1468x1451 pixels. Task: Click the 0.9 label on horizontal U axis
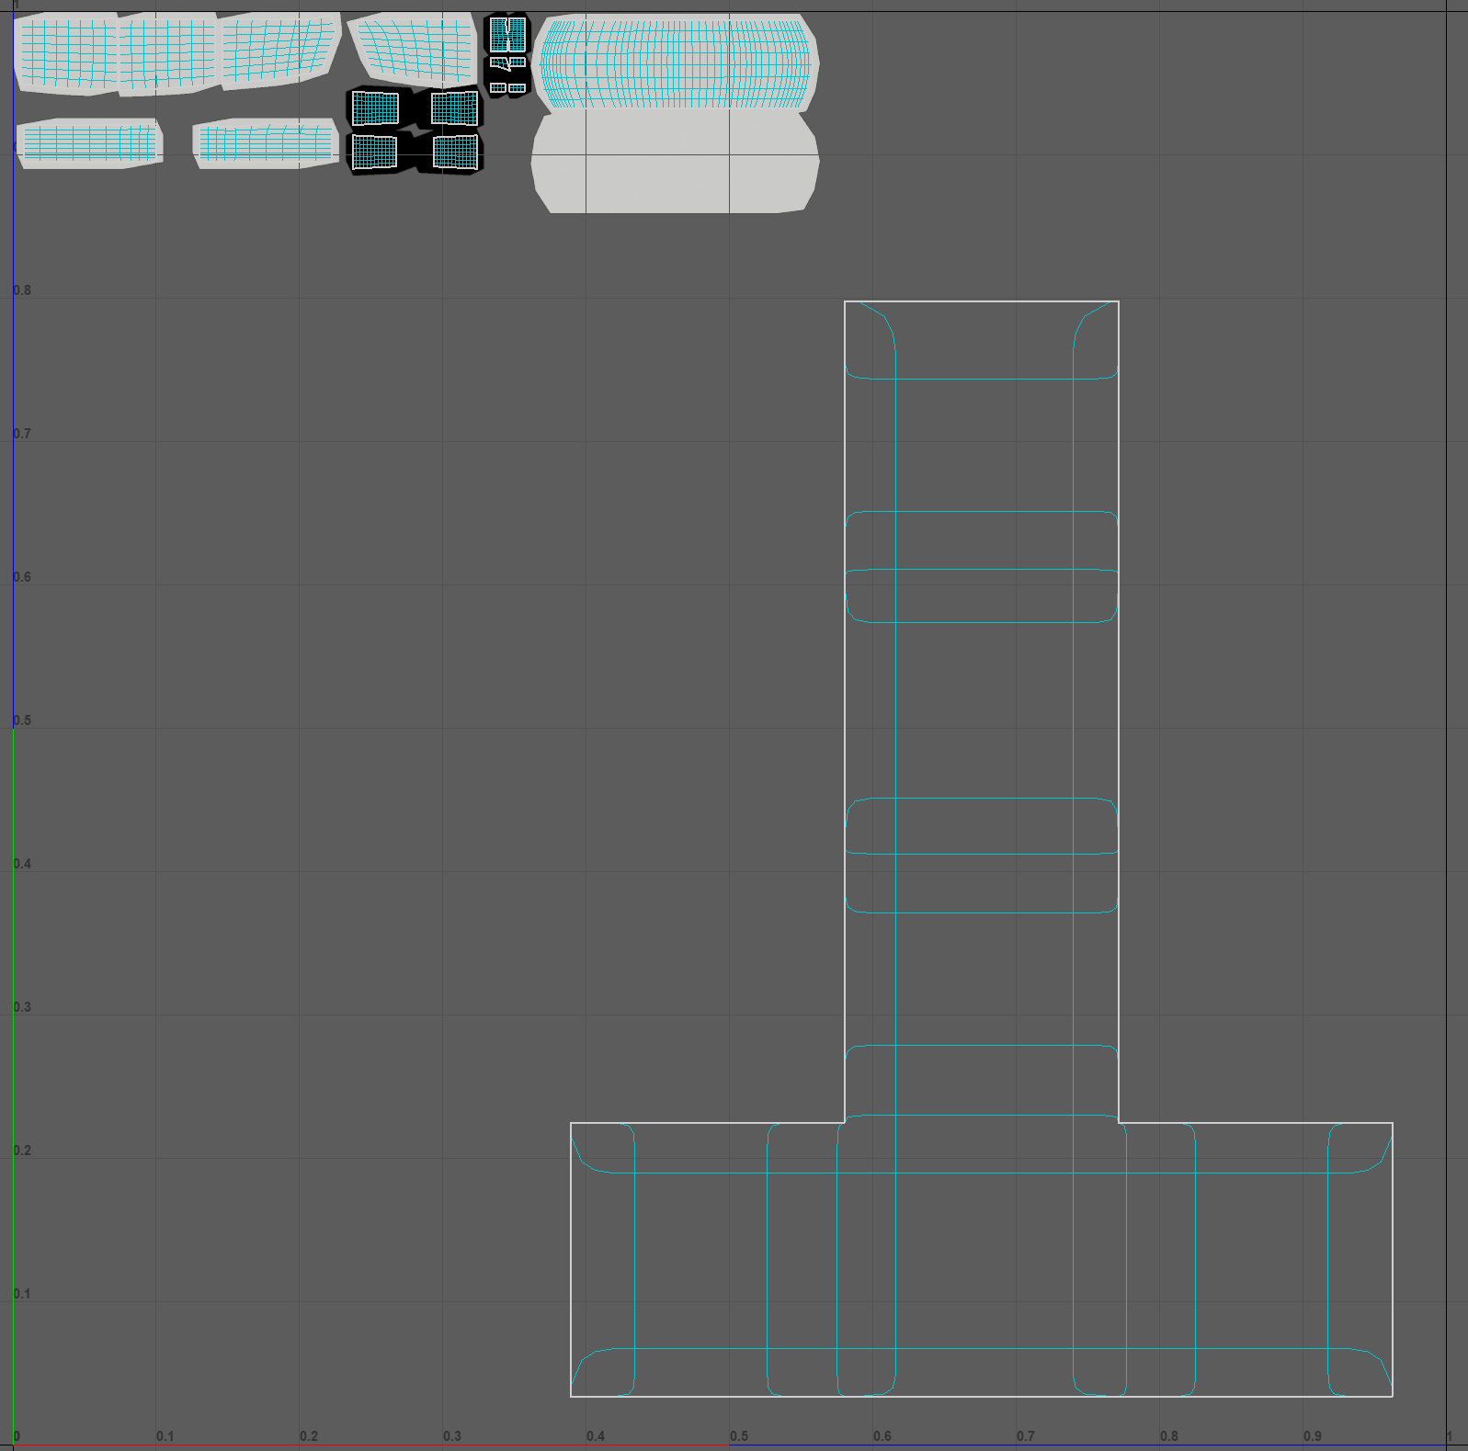pyautogui.click(x=1313, y=1435)
